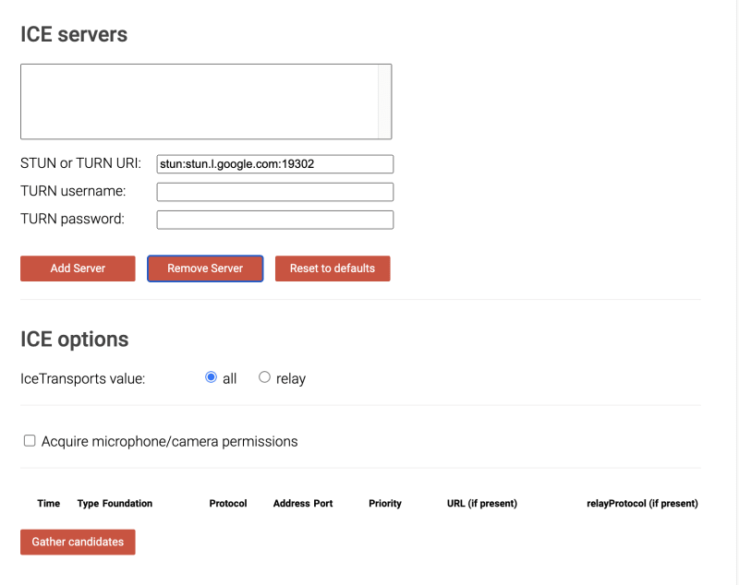Image resolution: width=739 pixels, height=585 pixels.
Task: Click the Type column header
Action: pos(88,504)
